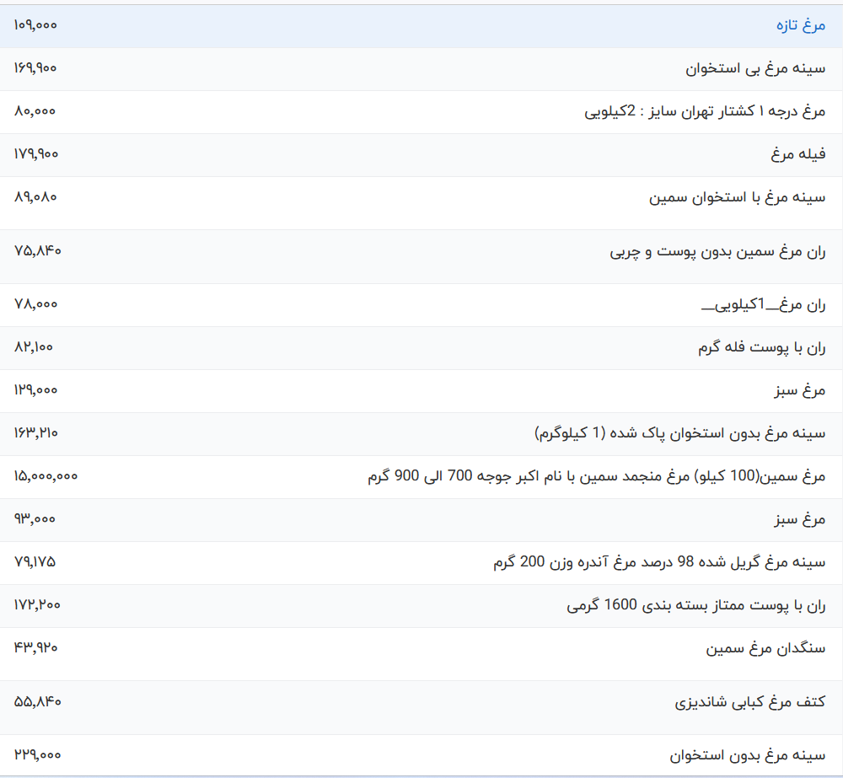Select the price ۷۸,۰۰۰
The image size is (843, 778).
point(36,304)
